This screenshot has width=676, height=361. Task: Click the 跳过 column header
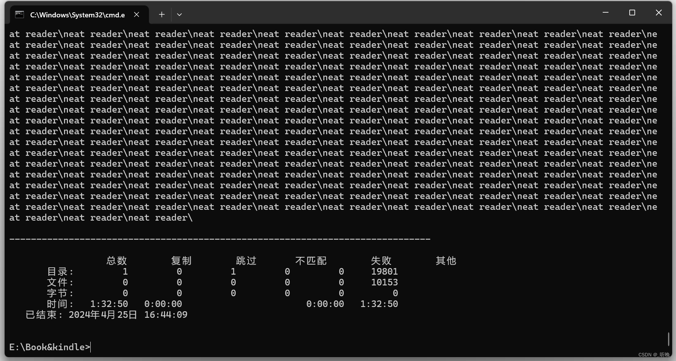(x=246, y=261)
